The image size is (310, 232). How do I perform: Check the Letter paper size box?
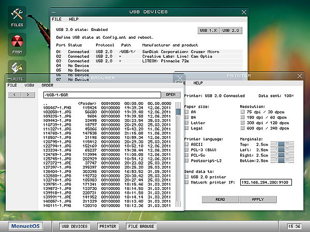(187, 123)
